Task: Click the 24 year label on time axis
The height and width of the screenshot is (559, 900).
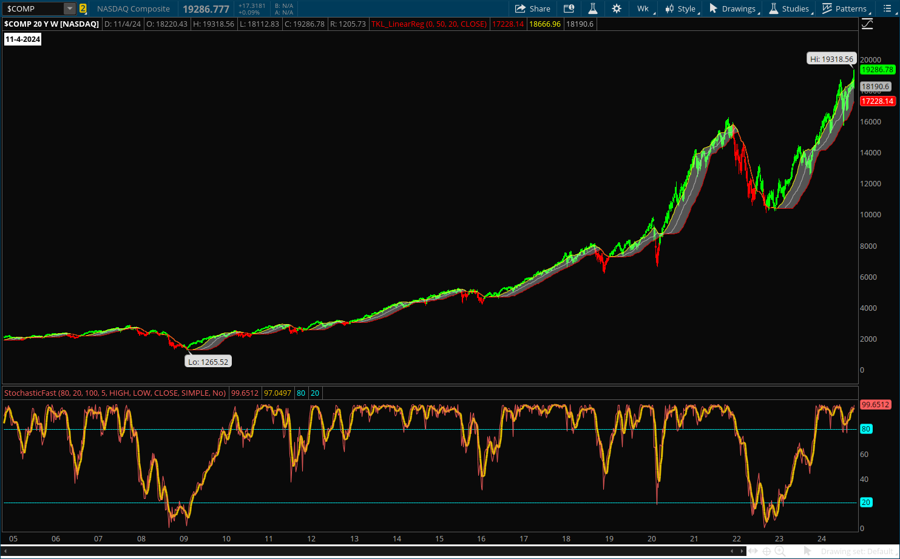Action: pyautogui.click(x=822, y=538)
